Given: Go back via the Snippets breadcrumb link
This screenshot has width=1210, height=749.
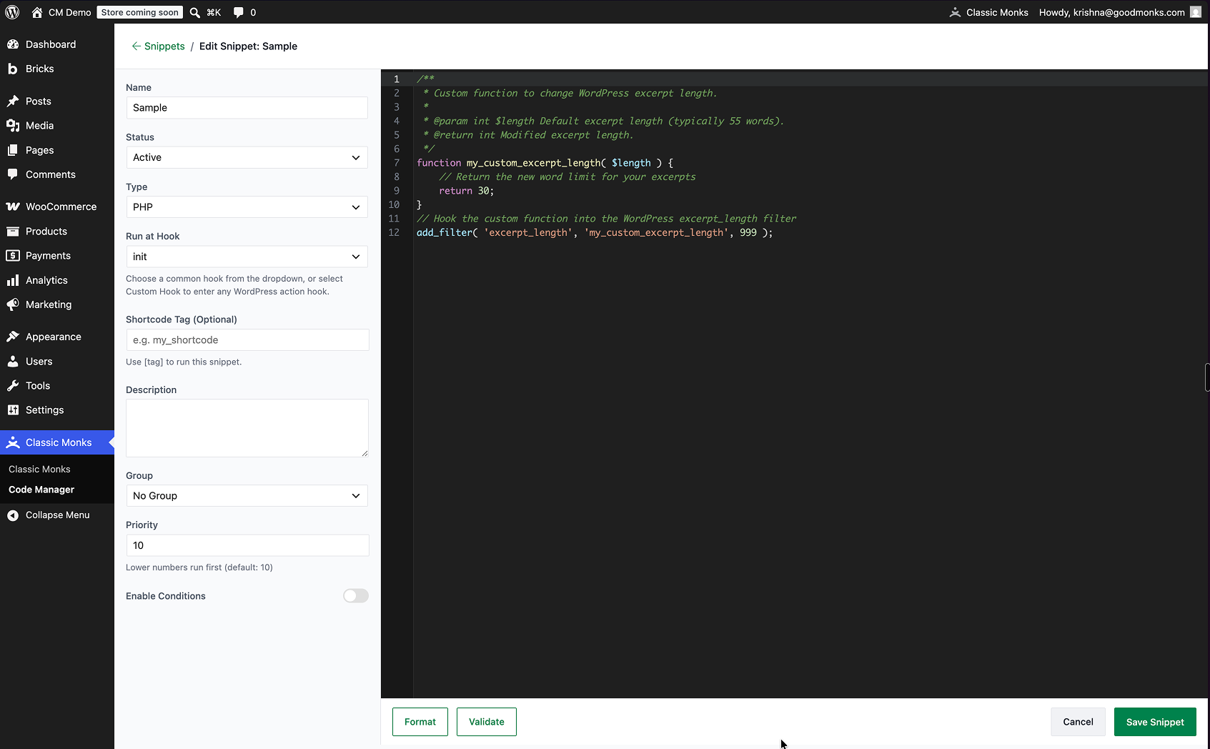Looking at the screenshot, I should [x=164, y=46].
